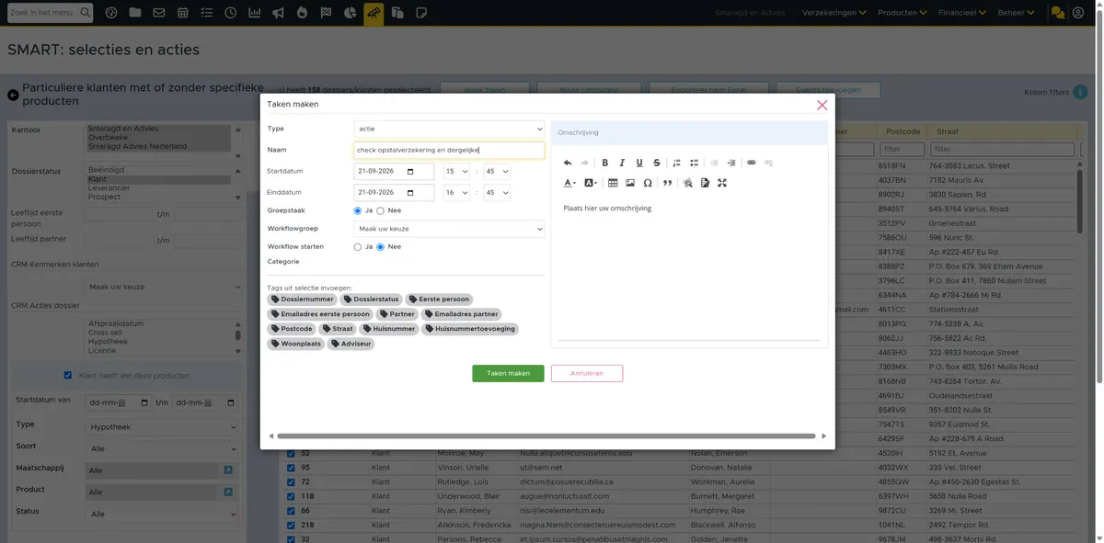
Task: Click the Naam input field
Action: coord(449,150)
